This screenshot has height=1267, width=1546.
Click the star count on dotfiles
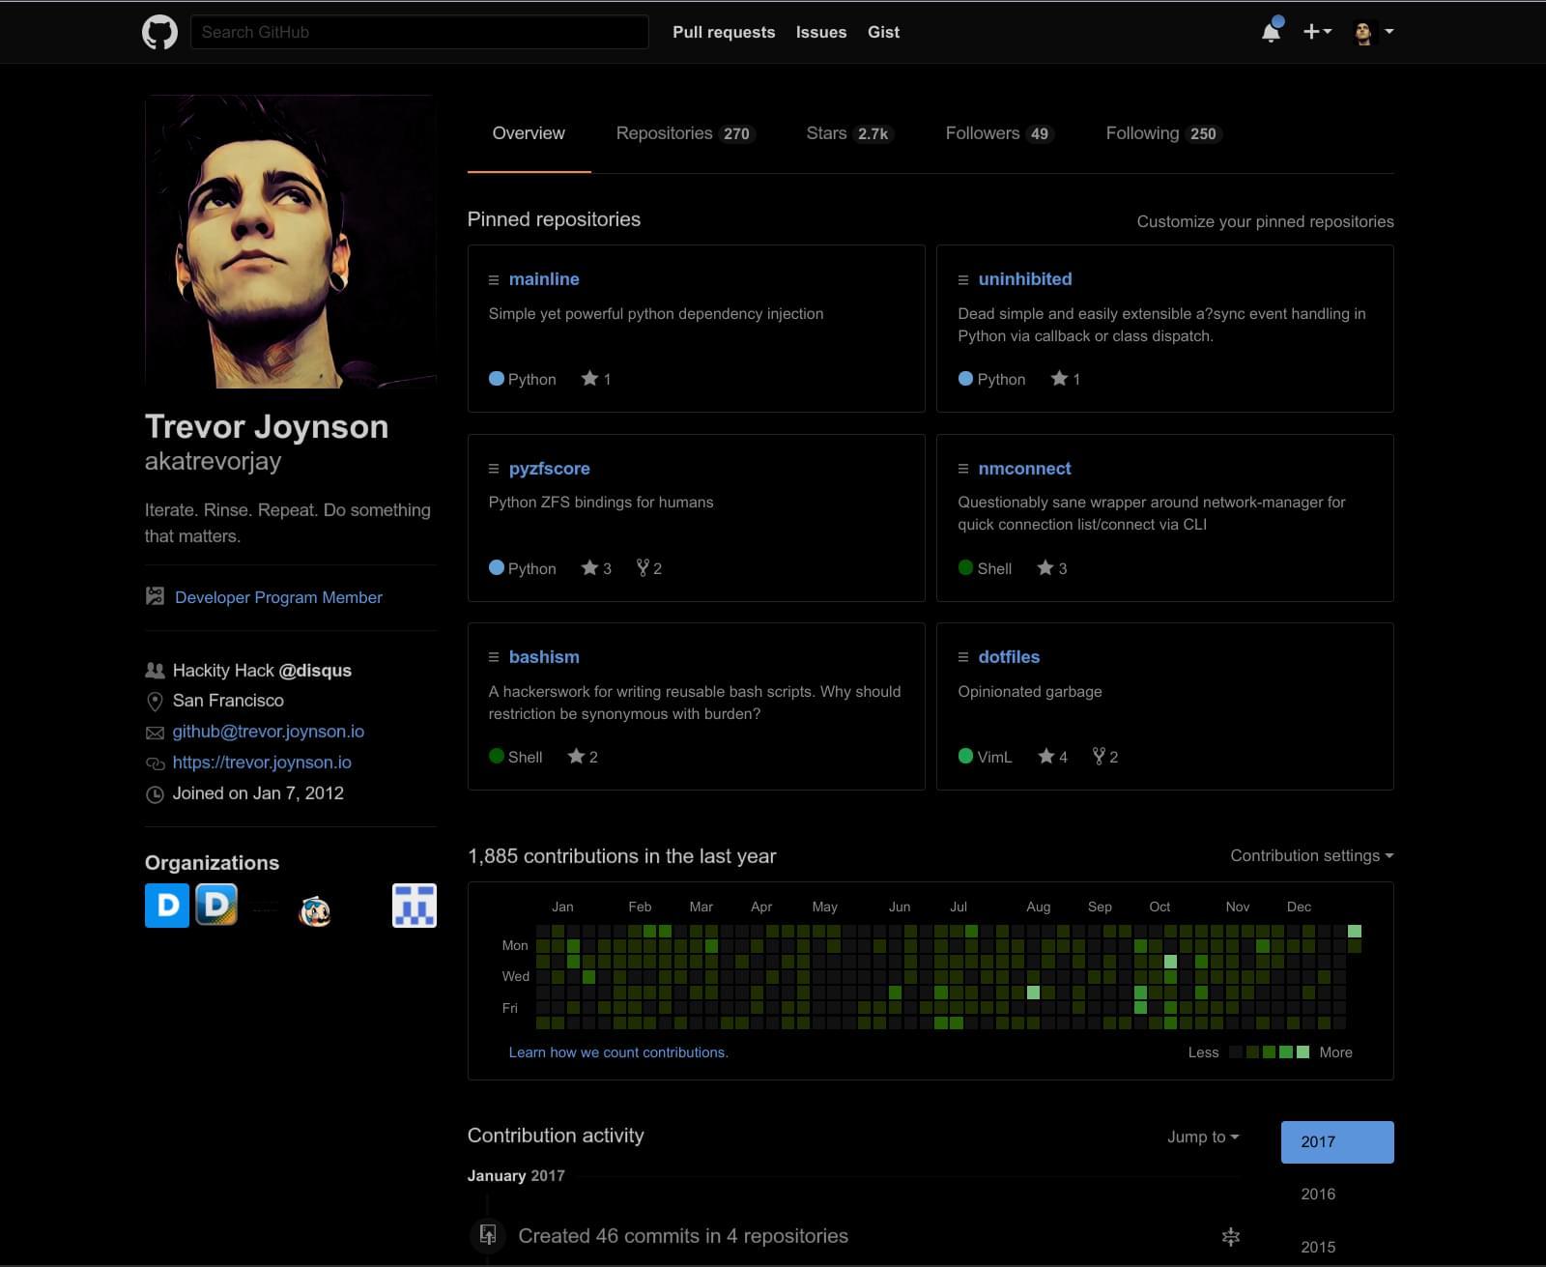click(x=1052, y=757)
